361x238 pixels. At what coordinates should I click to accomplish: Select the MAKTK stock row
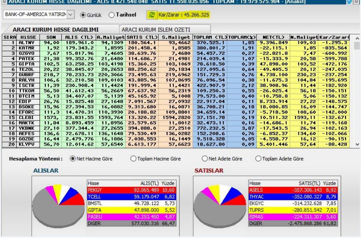(x=176, y=123)
